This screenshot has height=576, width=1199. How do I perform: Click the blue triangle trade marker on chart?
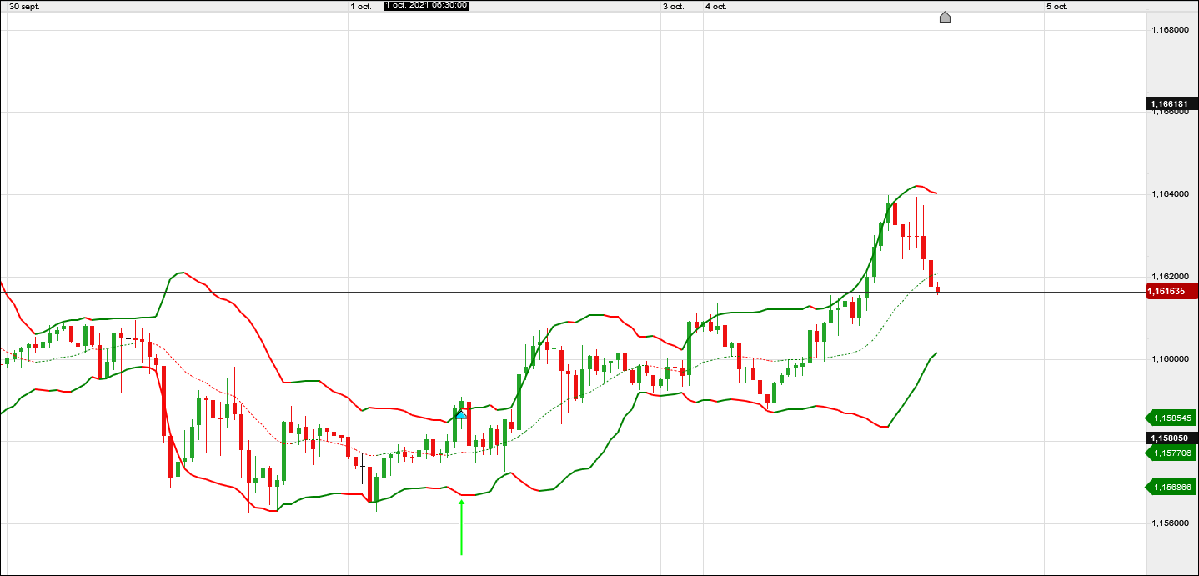(x=461, y=413)
